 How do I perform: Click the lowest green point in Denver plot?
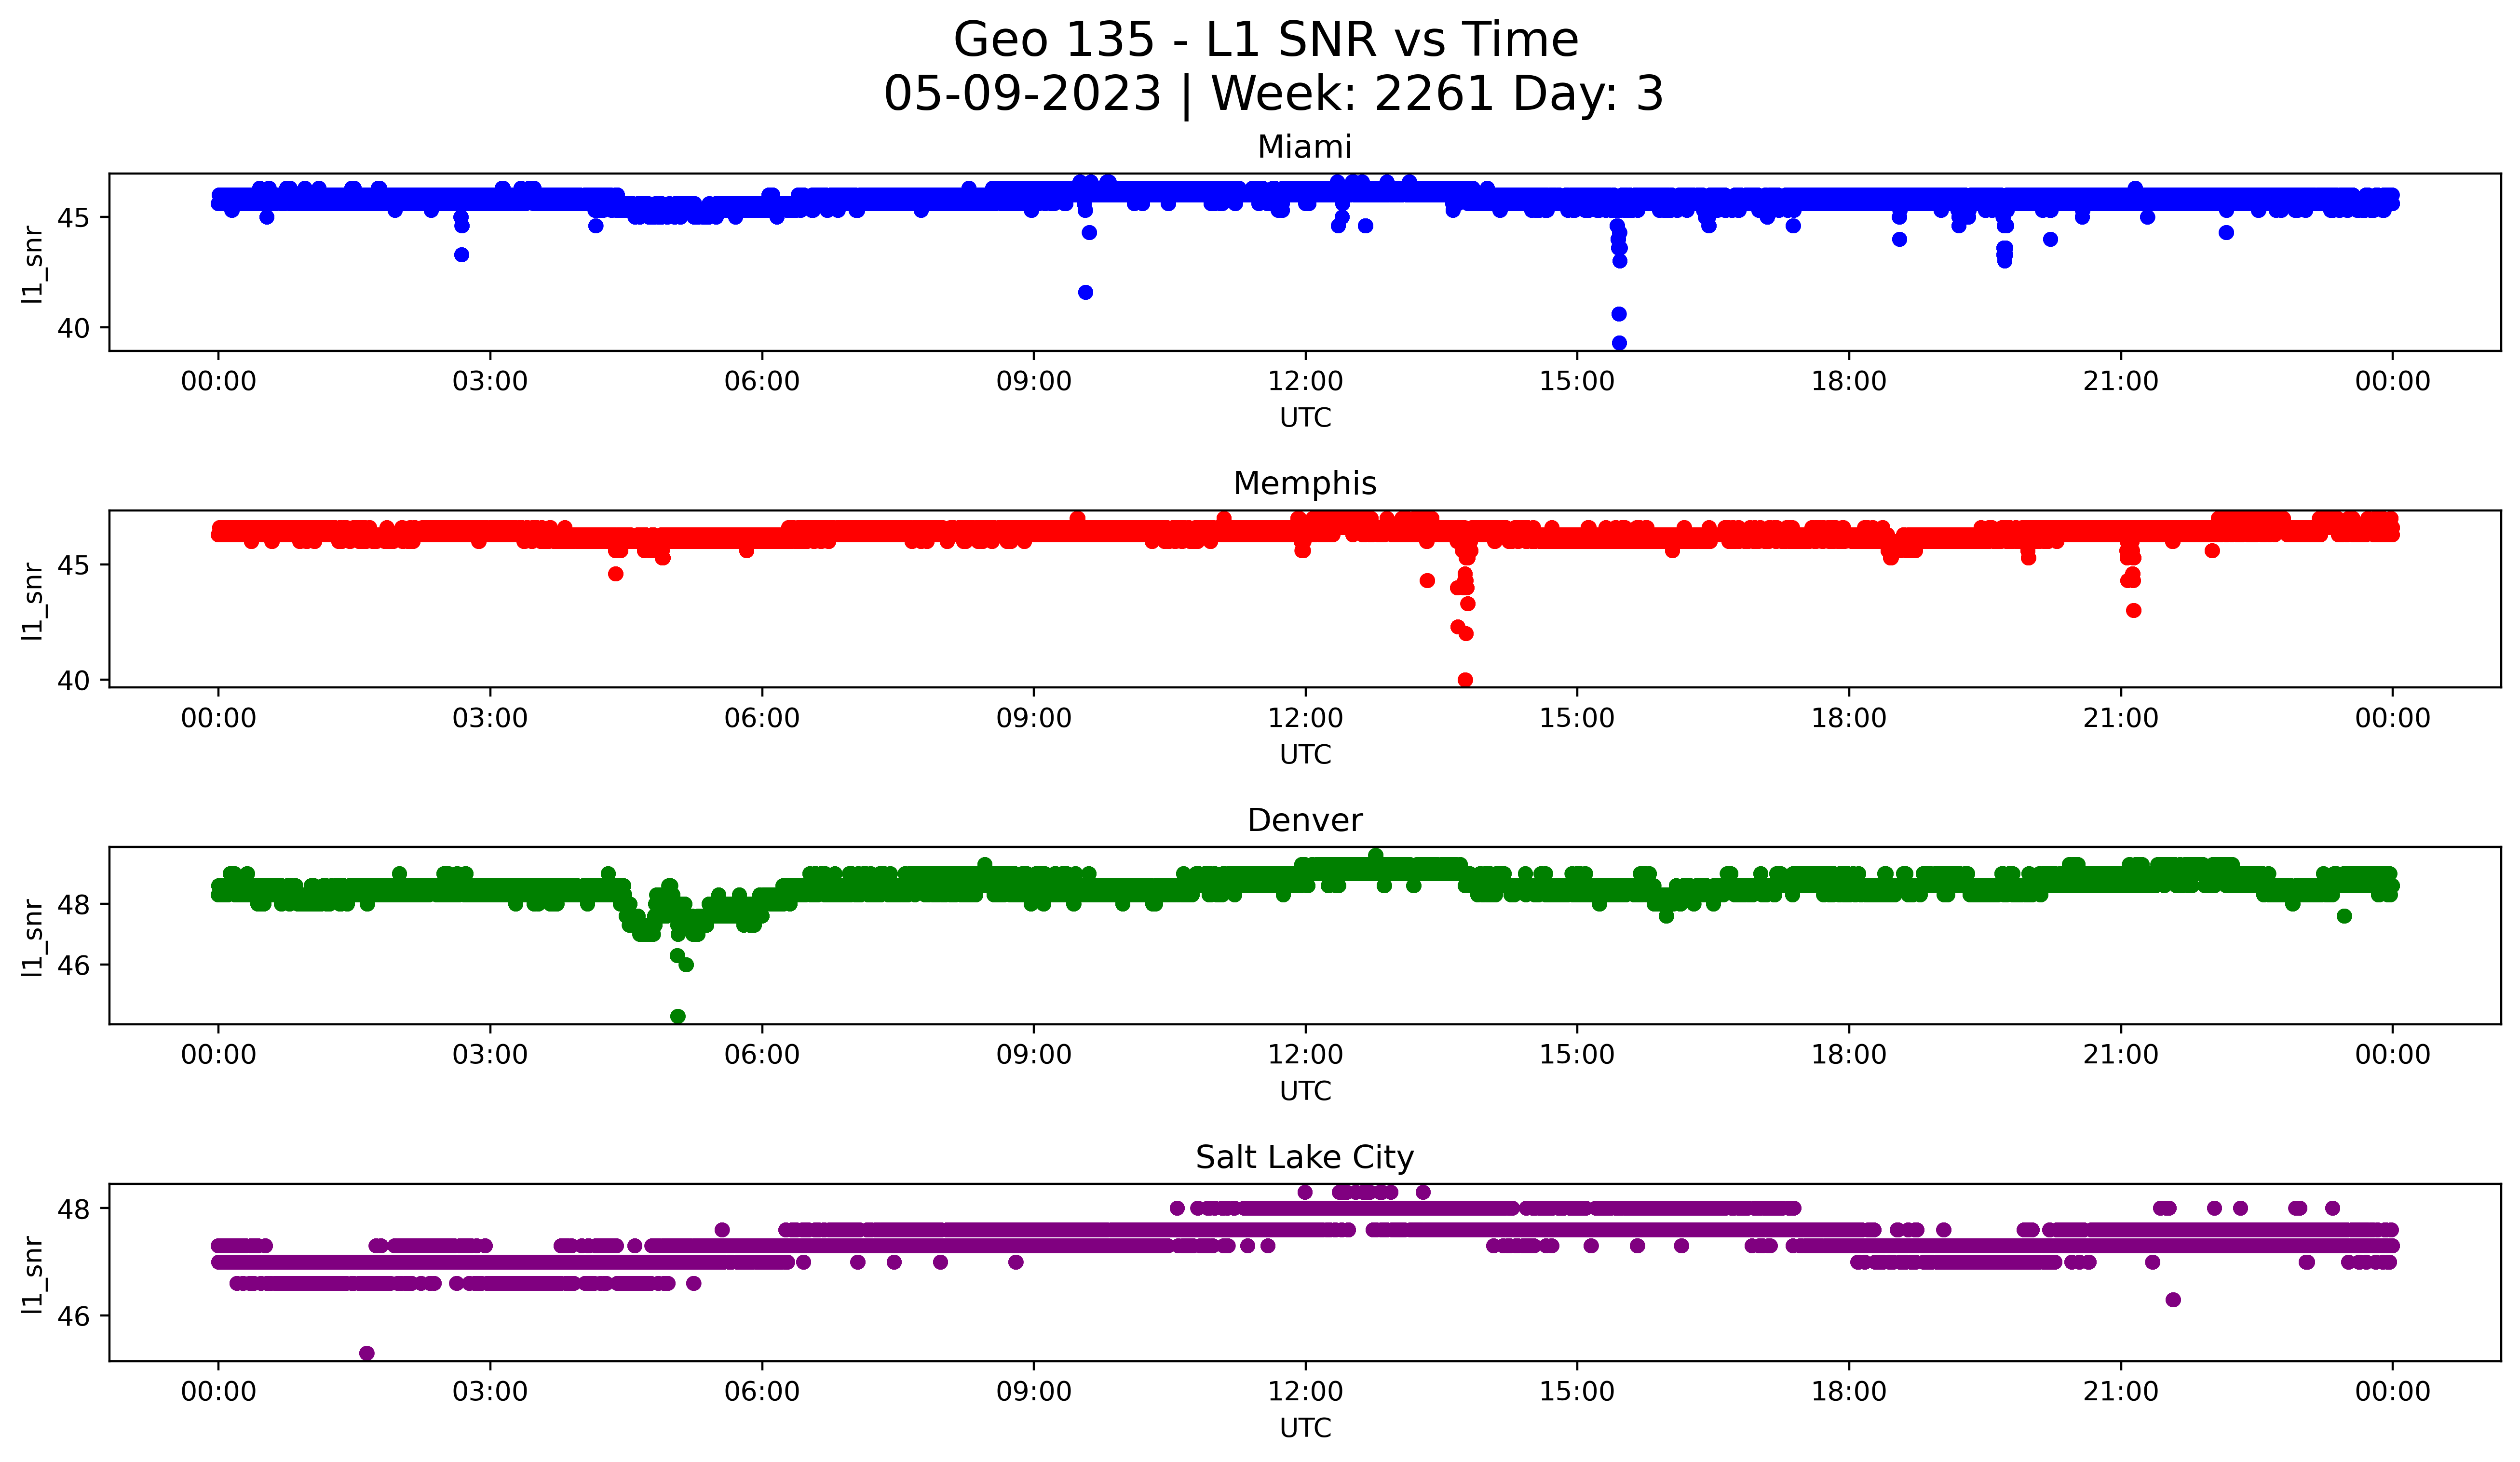pos(678,1016)
